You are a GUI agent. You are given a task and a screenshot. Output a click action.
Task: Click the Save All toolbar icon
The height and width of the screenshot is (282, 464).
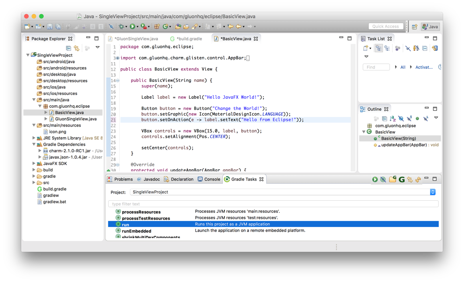point(58,27)
